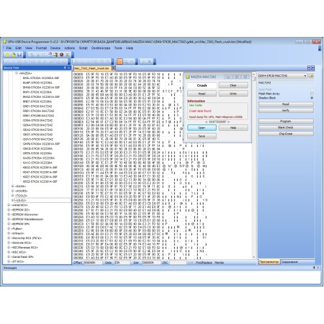
Task: Click Read in MAZDA MAC7242 dialog
Action: click(202, 93)
